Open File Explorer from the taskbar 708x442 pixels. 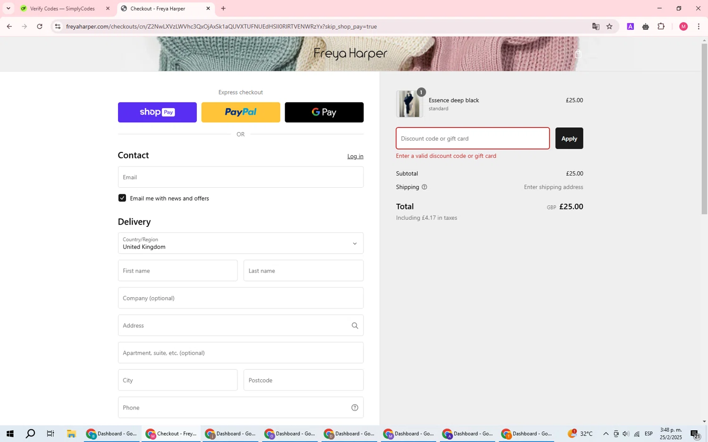pos(71,434)
